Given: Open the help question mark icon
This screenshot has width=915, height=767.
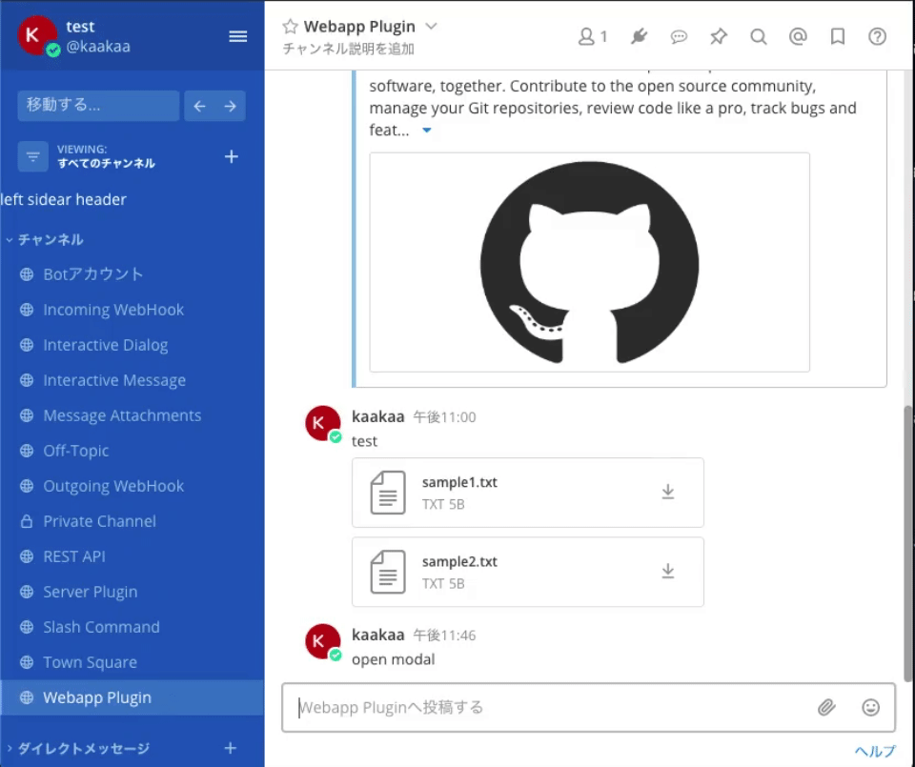Looking at the screenshot, I should click(x=877, y=37).
